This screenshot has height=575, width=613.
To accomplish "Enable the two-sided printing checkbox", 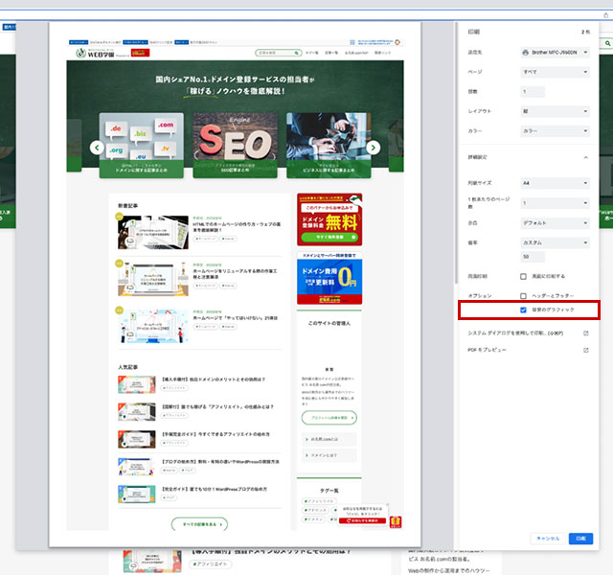I will [x=524, y=277].
